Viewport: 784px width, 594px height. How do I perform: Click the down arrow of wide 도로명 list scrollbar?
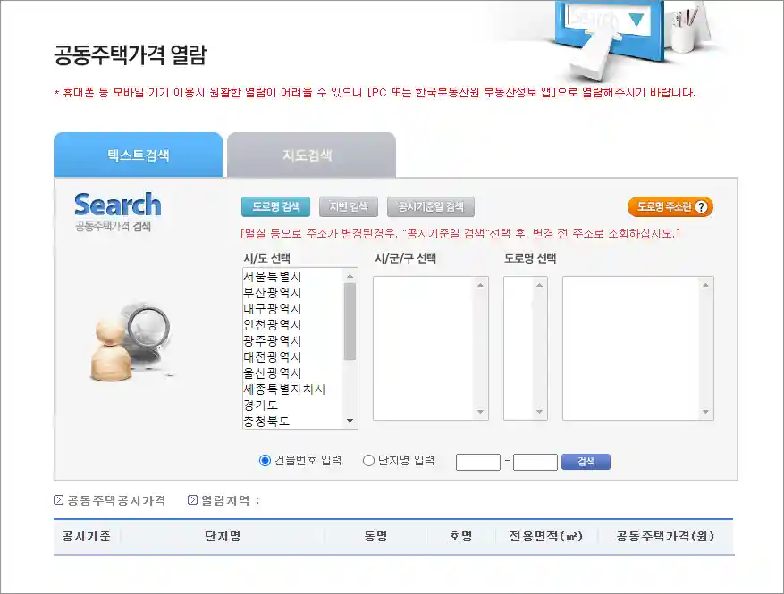pyautogui.click(x=705, y=412)
